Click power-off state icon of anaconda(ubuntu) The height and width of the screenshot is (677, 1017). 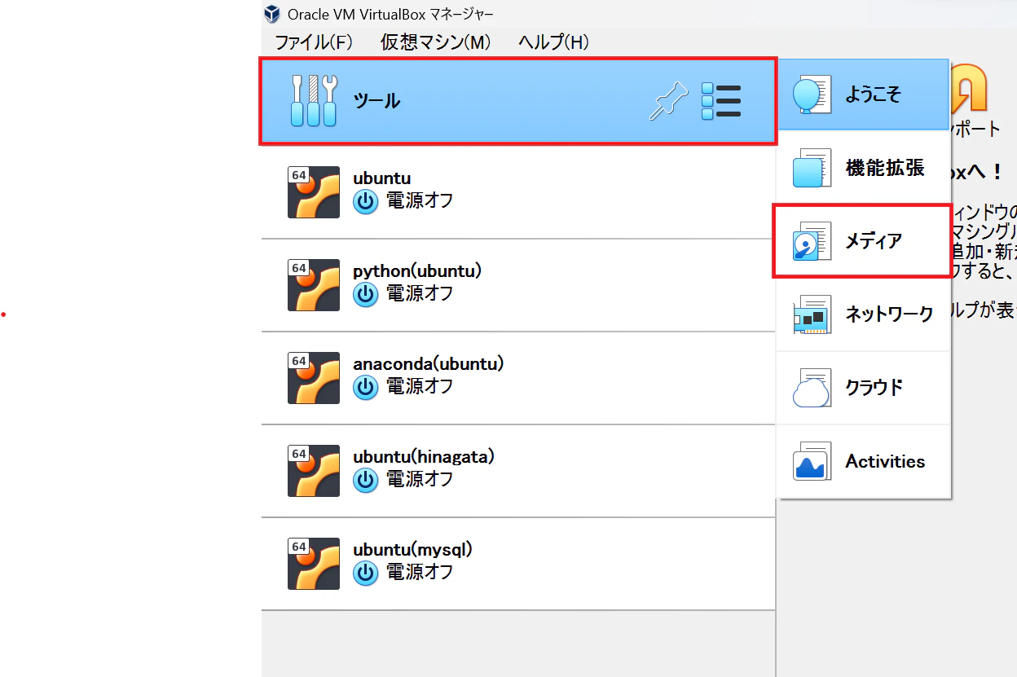click(x=366, y=387)
